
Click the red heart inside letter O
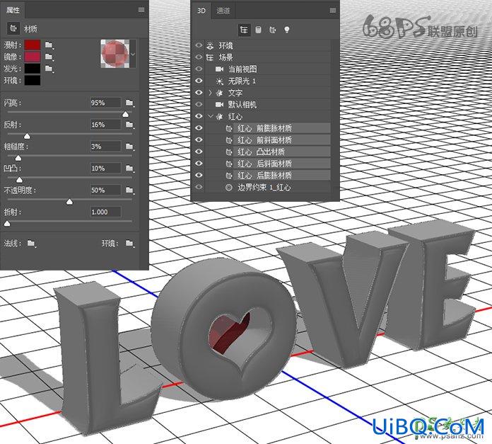click(x=229, y=333)
